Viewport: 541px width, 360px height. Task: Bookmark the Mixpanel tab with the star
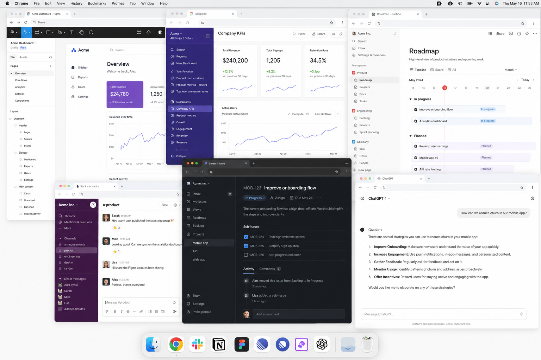[331, 23]
